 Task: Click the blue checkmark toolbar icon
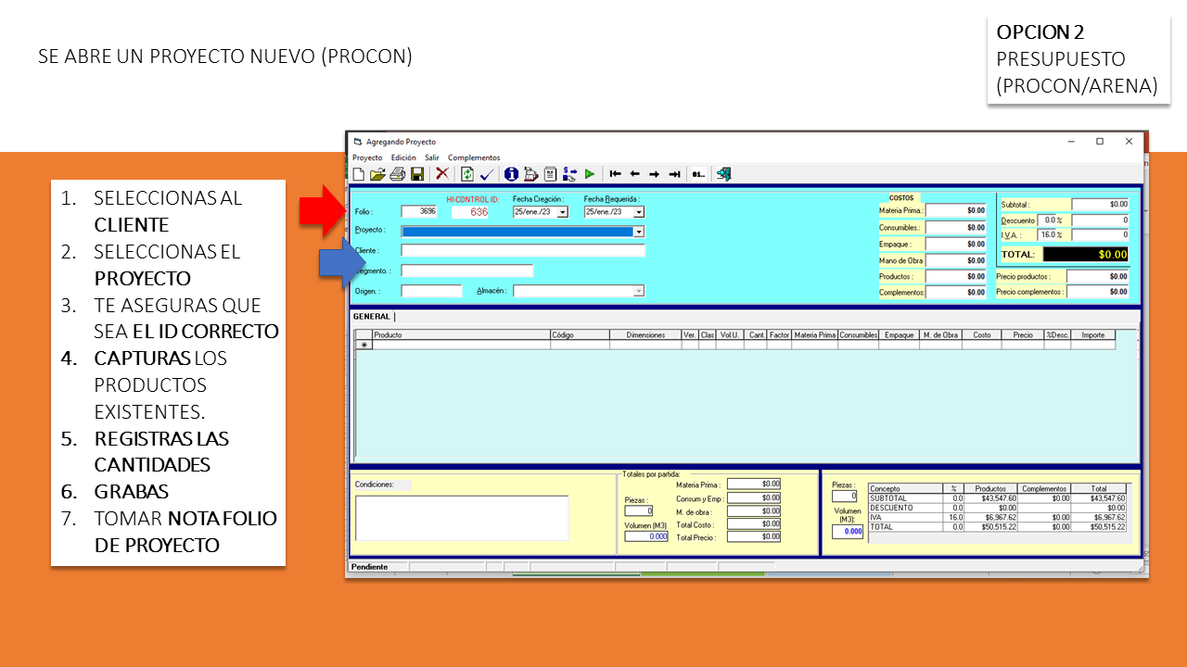(487, 174)
